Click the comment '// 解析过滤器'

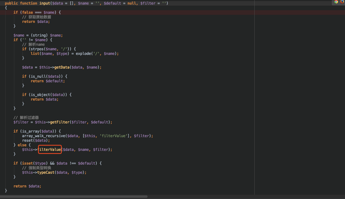26,117
